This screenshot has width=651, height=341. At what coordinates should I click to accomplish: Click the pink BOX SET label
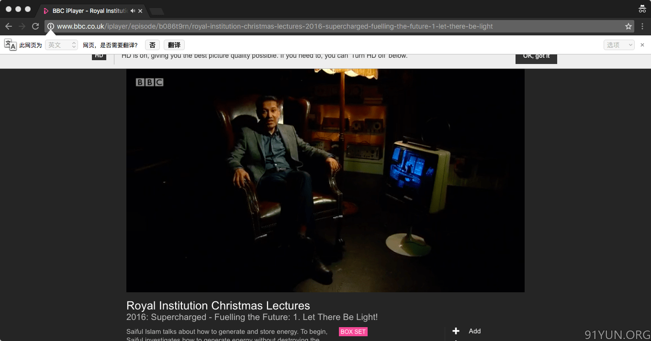pos(353,331)
